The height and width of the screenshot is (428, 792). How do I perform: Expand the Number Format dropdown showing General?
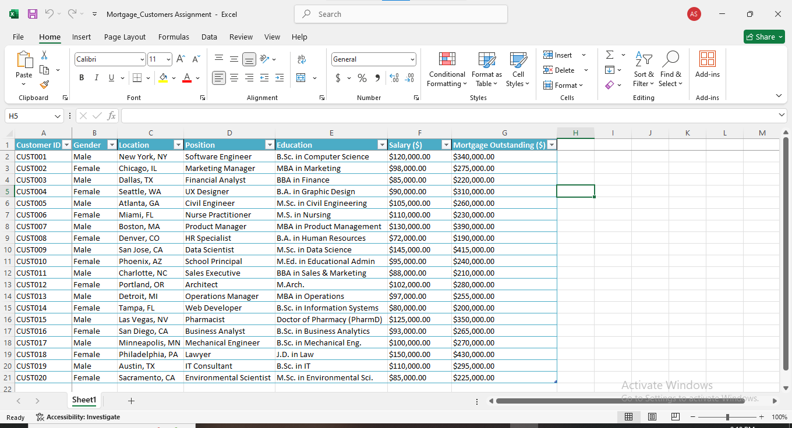[x=412, y=59]
